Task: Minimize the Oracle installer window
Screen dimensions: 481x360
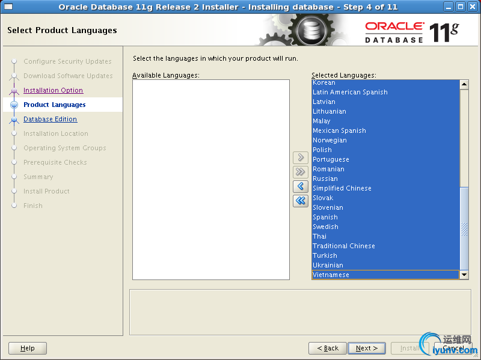Action: [449, 7]
